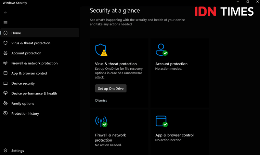
Task: Click the OneDrive ransomware recovery description text
Action: point(119,73)
